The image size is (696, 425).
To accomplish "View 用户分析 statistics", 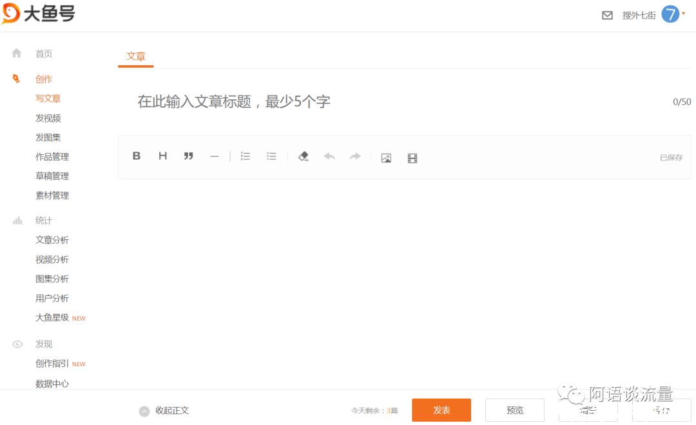I will click(52, 298).
